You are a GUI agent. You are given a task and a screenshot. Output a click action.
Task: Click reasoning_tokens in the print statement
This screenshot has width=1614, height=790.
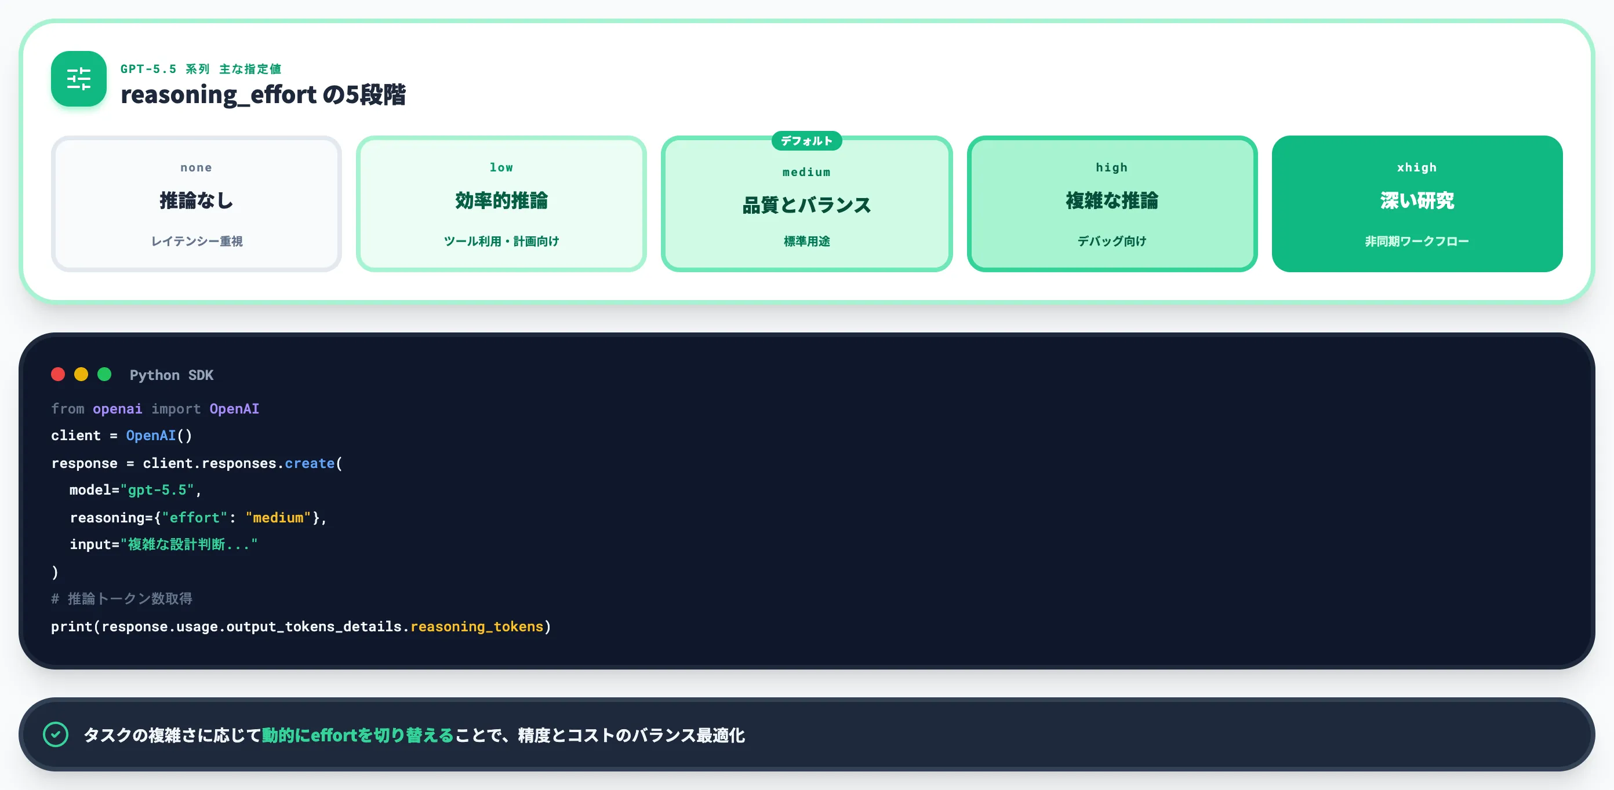click(x=477, y=627)
